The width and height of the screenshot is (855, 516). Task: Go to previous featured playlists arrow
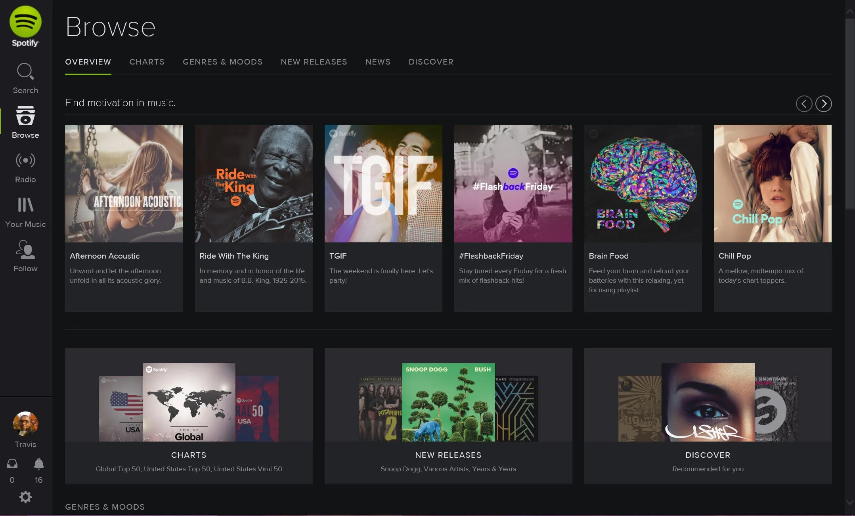point(804,104)
